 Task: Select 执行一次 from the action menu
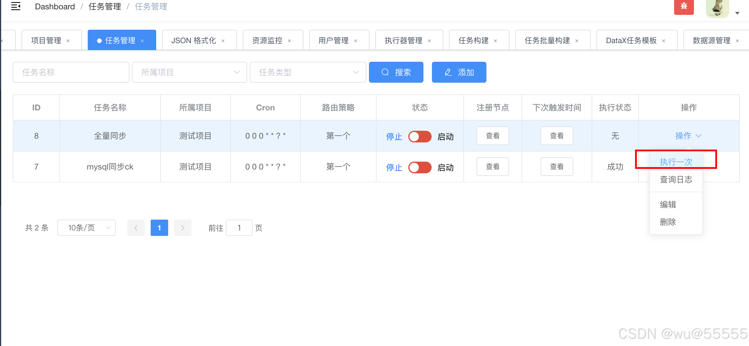pos(676,162)
